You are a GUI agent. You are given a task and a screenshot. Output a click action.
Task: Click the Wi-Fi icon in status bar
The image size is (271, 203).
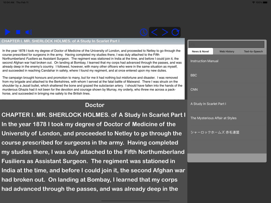[x=254, y=2]
